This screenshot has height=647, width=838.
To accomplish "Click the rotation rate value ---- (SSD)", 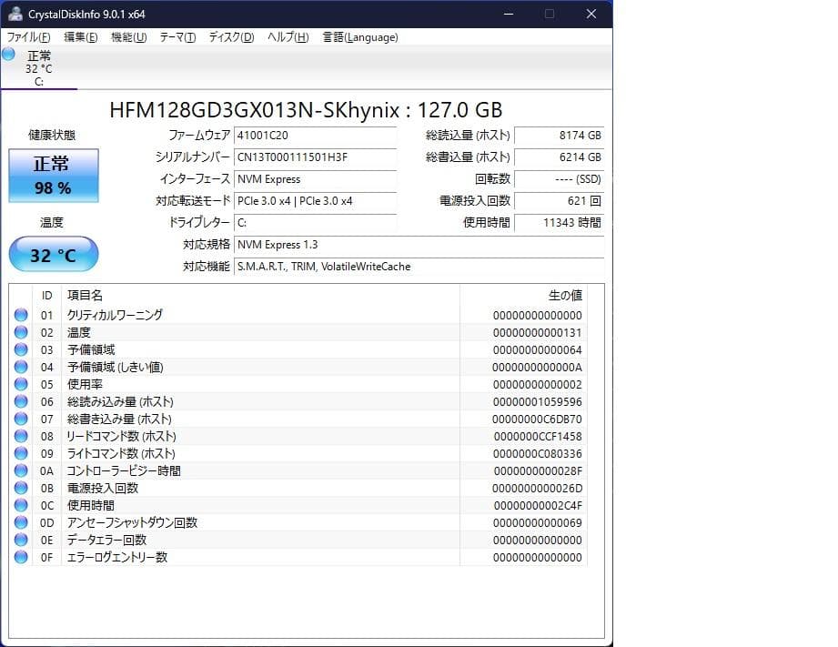I will (x=559, y=179).
